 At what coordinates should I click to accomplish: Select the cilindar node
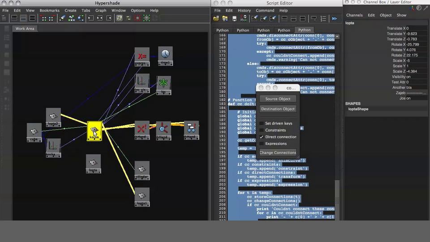point(142,170)
